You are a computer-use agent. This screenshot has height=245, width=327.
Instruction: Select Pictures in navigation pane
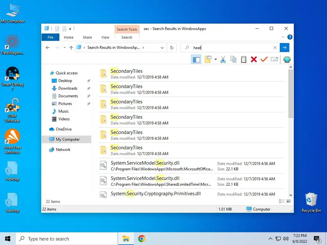tap(65, 104)
